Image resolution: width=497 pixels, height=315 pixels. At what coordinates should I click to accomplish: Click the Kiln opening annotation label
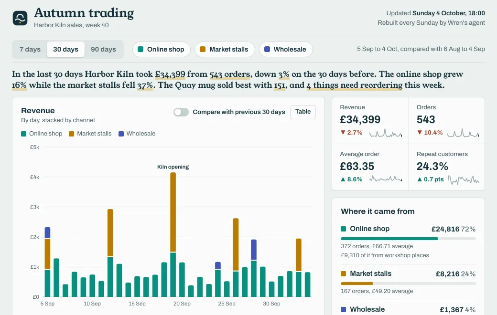tap(173, 167)
